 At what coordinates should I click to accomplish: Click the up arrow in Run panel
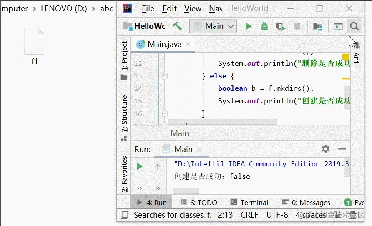click(158, 167)
